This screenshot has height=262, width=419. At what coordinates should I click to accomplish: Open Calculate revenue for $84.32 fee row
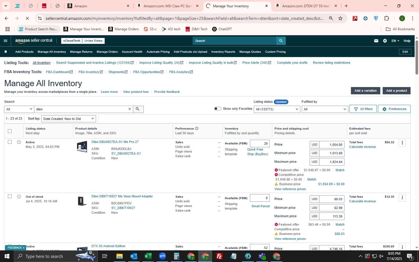[362, 147]
